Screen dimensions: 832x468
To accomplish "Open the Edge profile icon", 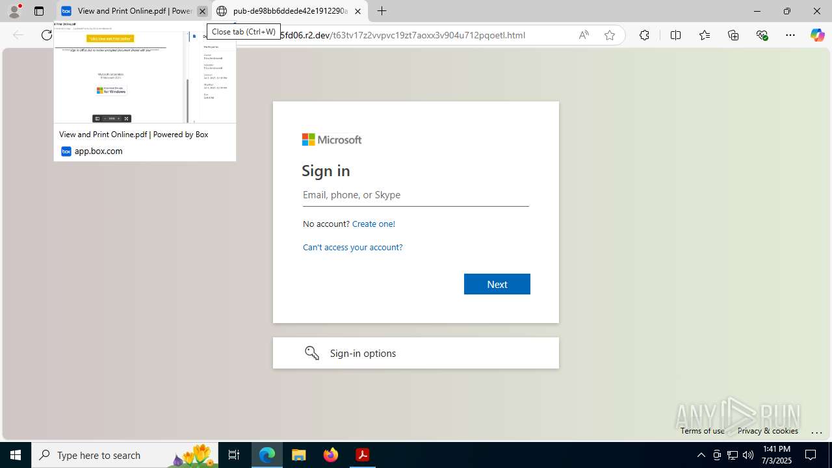I will [x=14, y=11].
